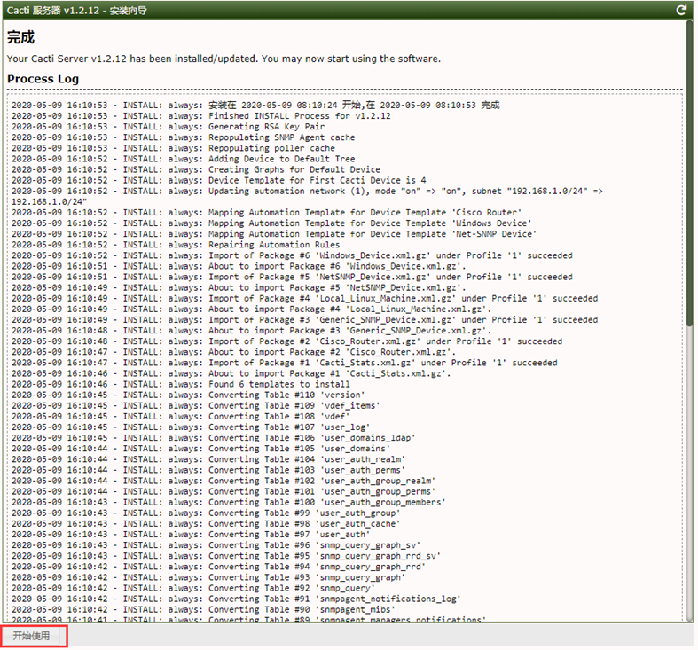Click 'Cacti 服务器 v1.2.12 - 安装向导' title text
This screenshot has width=698, height=650.
click(76, 11)
